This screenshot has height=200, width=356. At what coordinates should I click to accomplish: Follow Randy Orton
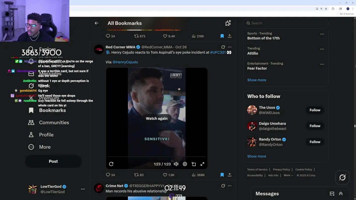[315, 142]
